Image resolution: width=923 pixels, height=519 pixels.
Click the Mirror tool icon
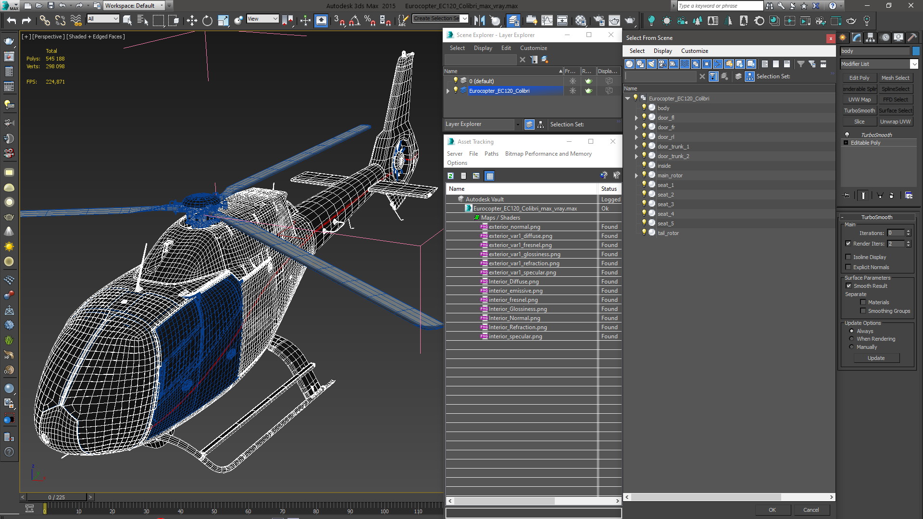click(x=479, y=20)
